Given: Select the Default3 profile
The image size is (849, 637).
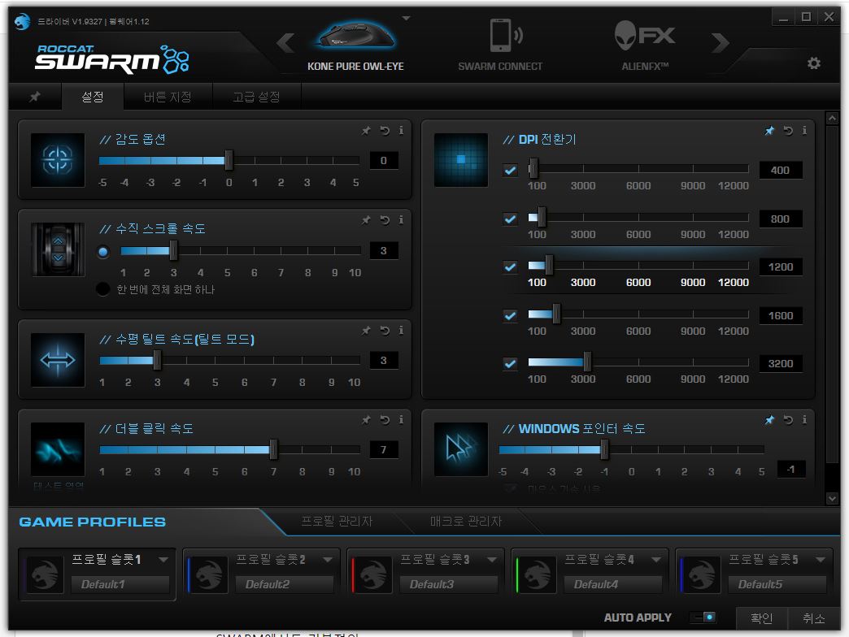Looking at the screenshot, I should pos(448,584).
